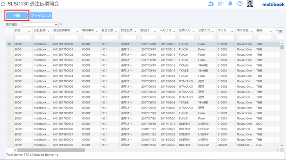This screenshot has width=286, height=160.
Task: Click the vertical scrollbar thumb
Action: 282,47
